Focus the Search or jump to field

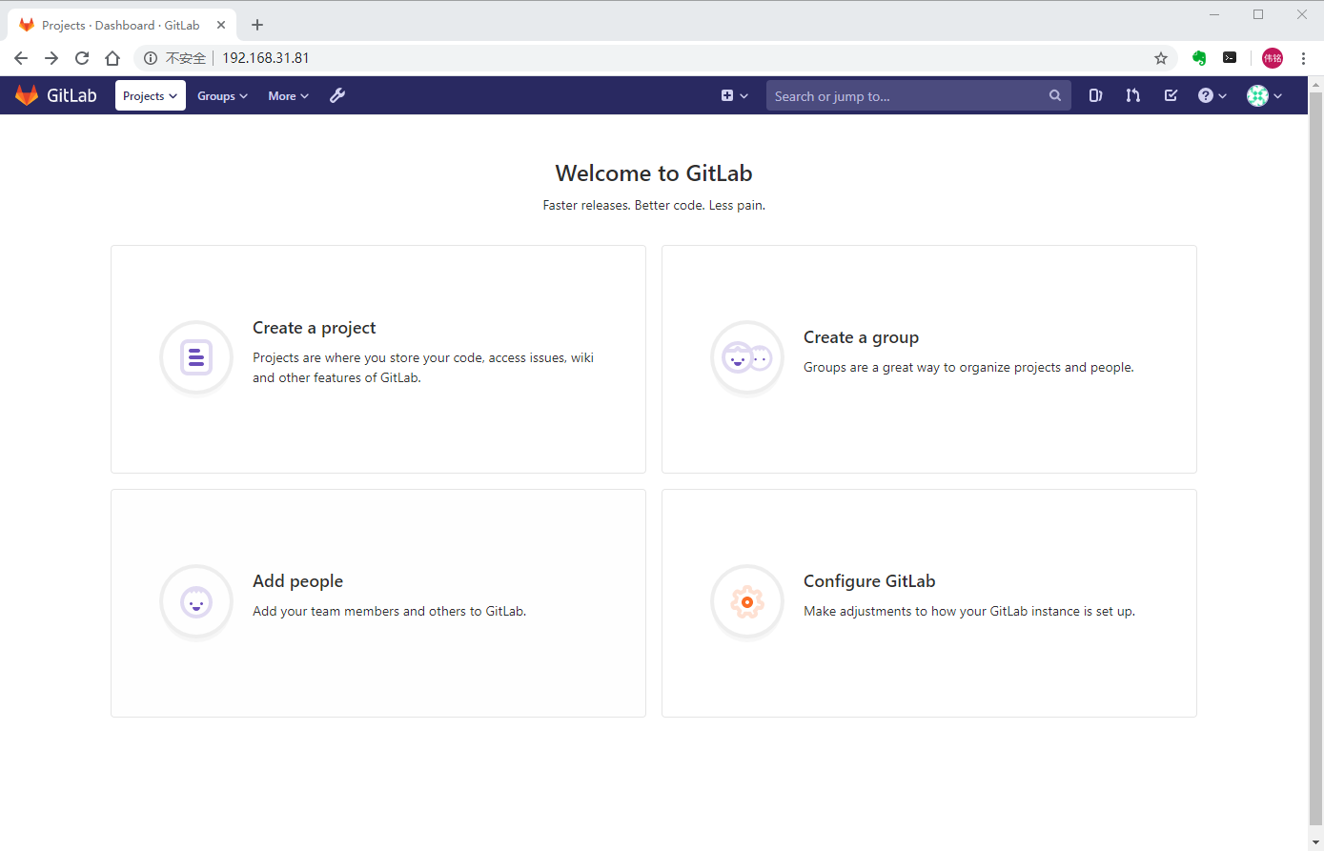pyautogui.click(x=919, y=95)
